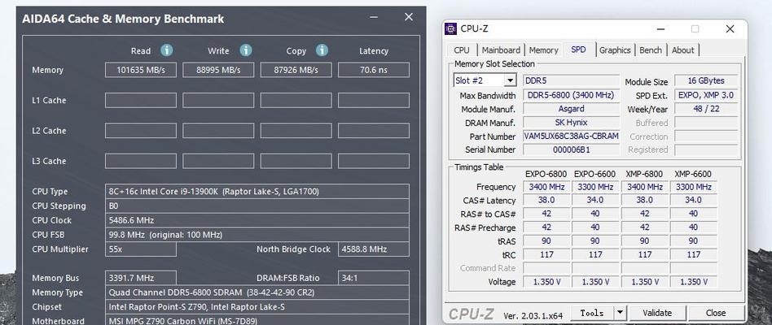
Task: Click the Tools button in CPU-Z
Action: coord(592,313)
